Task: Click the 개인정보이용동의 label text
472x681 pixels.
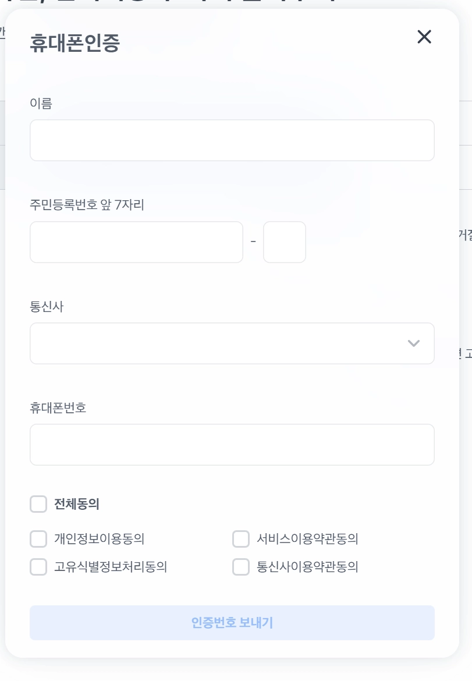Action: point(99,539)
